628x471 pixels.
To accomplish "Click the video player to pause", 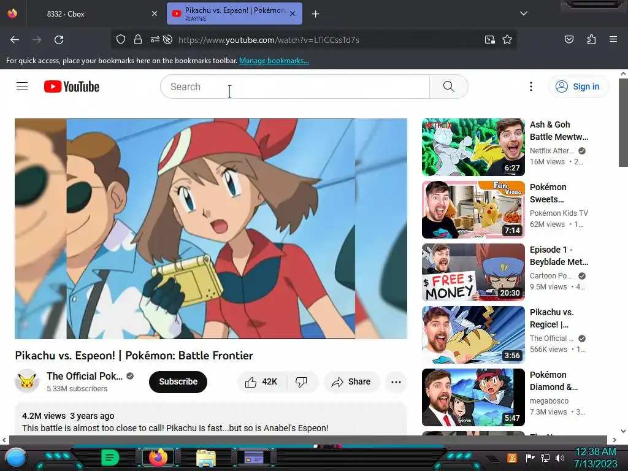I will pyautogui.click(x=211, y=228).
